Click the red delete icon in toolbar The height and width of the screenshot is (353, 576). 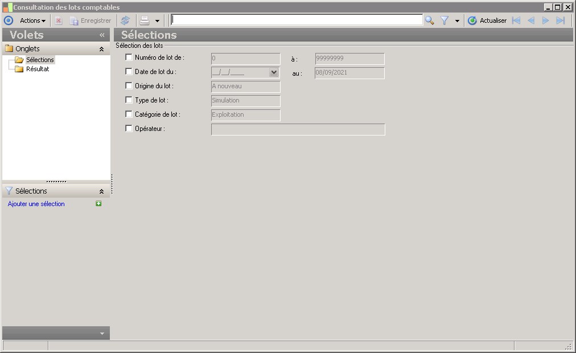[x=59, y=20]
